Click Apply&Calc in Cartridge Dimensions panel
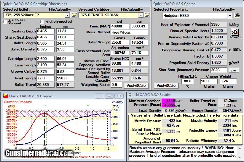 pyautogui.click(x=136, y=85)
